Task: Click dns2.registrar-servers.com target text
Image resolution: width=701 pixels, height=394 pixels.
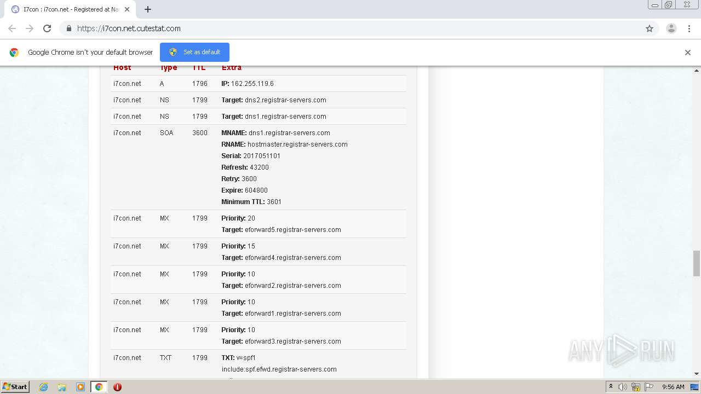Action: coord(285,100)
